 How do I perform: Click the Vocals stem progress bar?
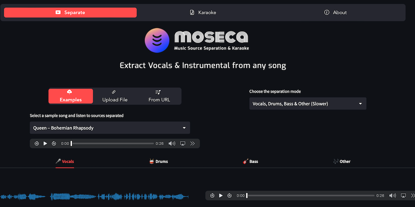[x=310, y=196]
